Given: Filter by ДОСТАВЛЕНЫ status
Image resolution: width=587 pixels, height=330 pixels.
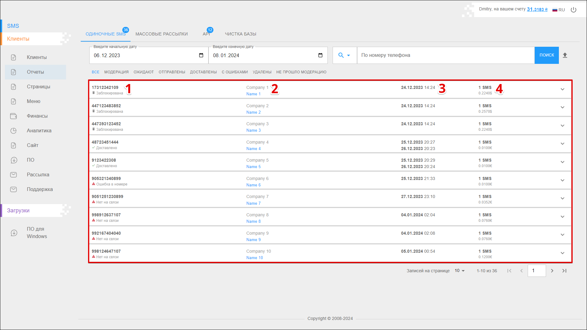Looking at the screenshot, I should tap(203, 72).
